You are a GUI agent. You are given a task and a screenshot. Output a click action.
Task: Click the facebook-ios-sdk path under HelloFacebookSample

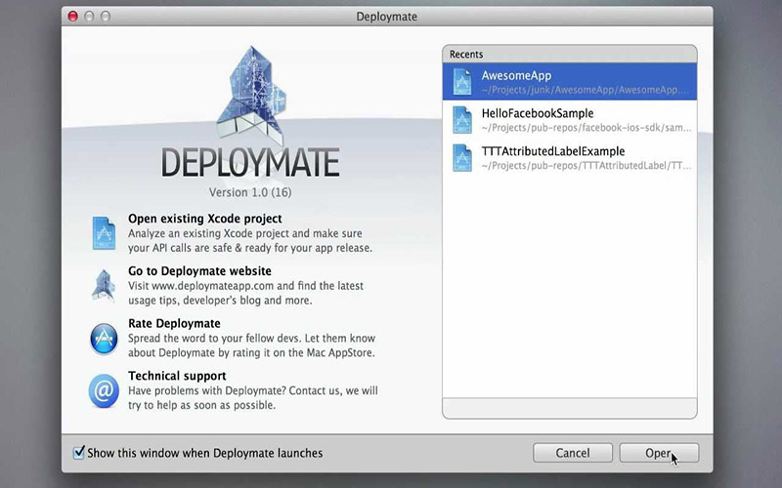click(586, 128)
